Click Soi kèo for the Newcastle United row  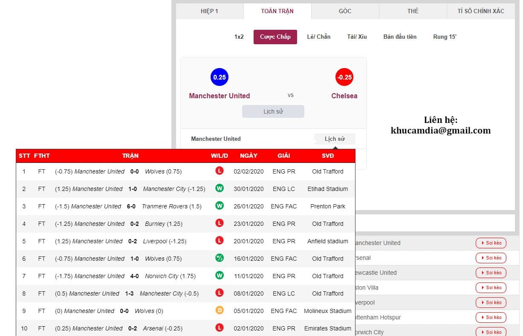coord(491,273)
